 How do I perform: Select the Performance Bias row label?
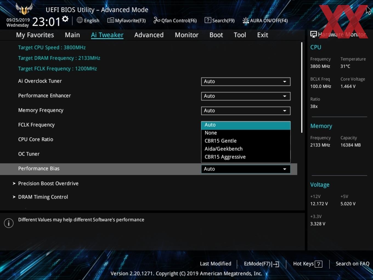click(x=39, y=168)
